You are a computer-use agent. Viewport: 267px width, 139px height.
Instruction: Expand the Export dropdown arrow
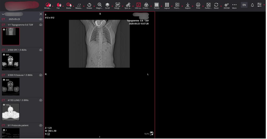coord(193,6)
